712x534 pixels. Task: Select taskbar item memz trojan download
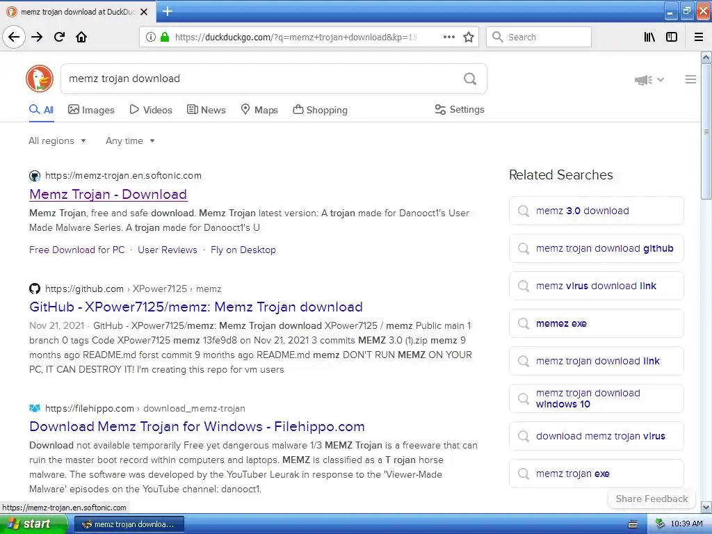129,524
